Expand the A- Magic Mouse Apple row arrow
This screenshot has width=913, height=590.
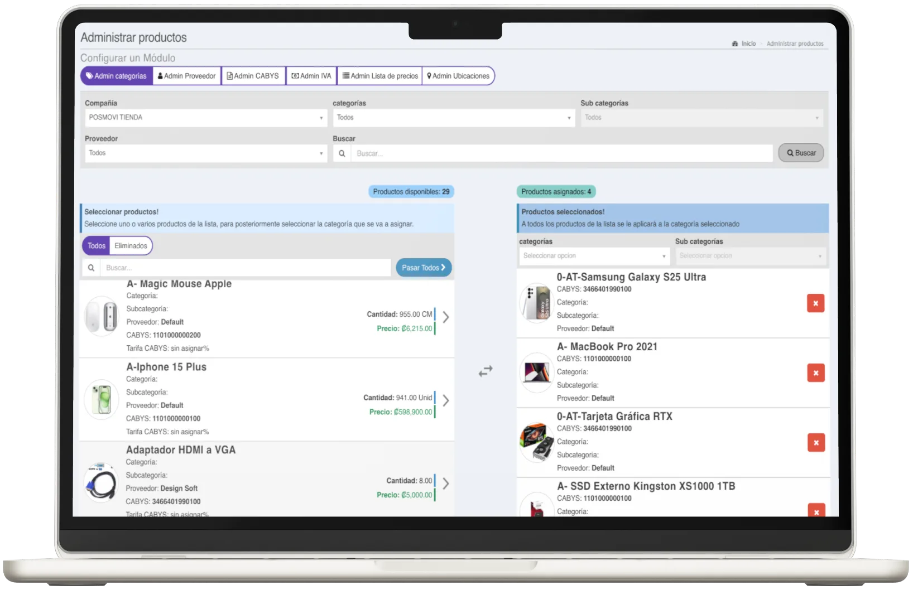[x=445, y=317]
